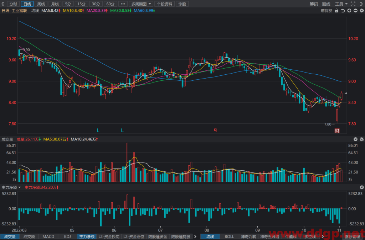This screenshot has height=240, width=365.
Task: Open 指标管理 indicator management
Action: [352, 236]
